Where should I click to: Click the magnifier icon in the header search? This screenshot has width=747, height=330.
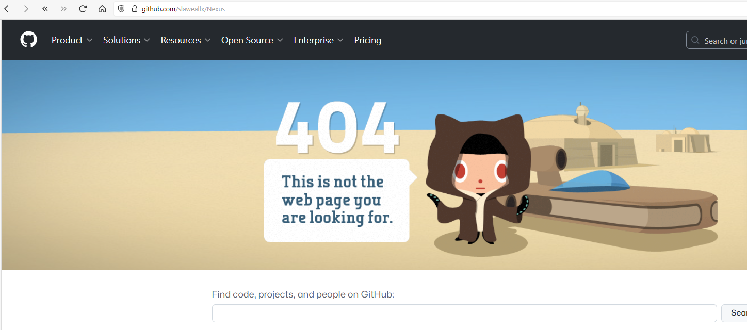[x=695, y=40]
